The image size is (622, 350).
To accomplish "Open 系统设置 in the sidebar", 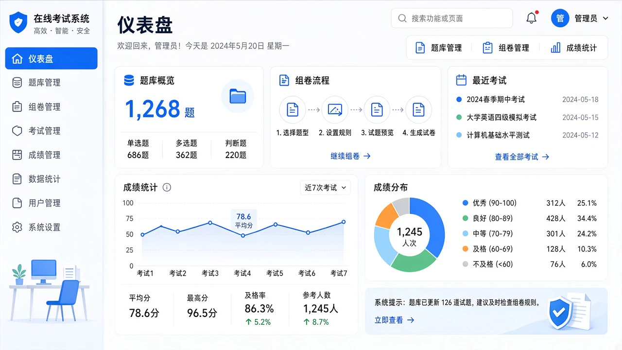I will click(x=52, y=227).
